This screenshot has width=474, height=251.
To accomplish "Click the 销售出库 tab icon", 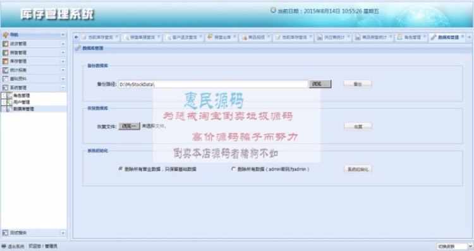I will 210,37.
